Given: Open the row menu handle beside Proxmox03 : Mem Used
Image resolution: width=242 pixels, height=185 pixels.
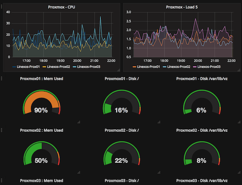Looking at the screenshot, I should click(1, 181).
